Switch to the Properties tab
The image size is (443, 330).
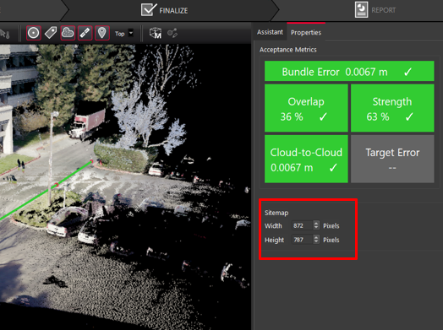tap(306, 32)
